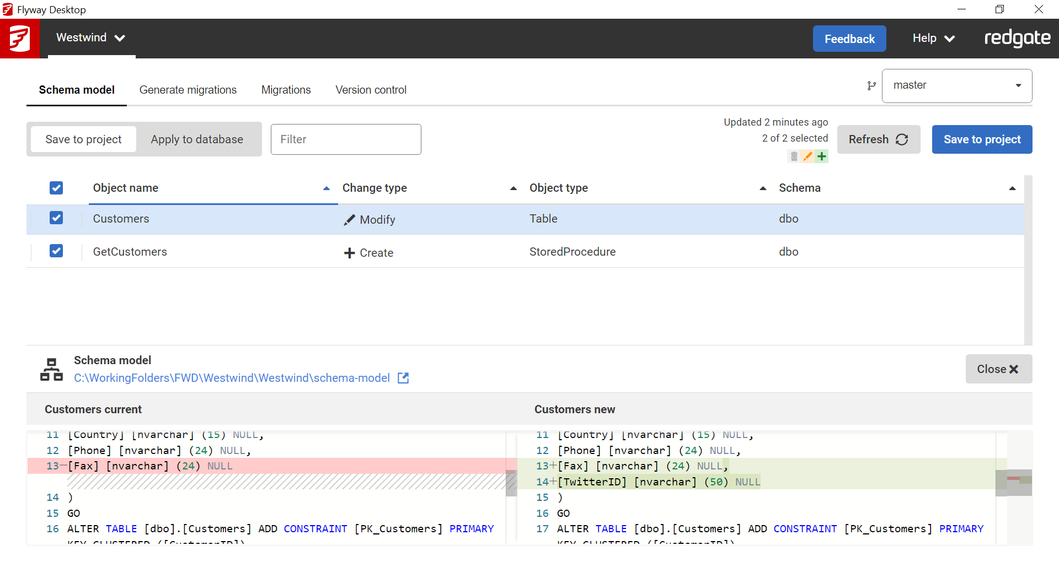Uncheck the GetCustomers row checkbox

pos(56,251)
